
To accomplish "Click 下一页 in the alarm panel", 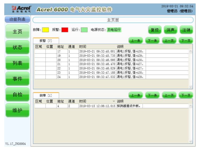I will [x=186, y=41].
